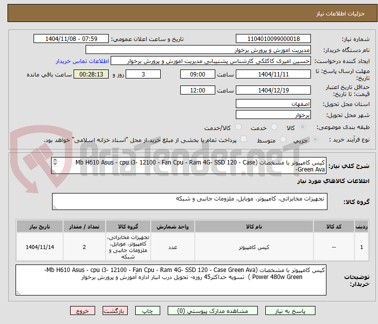
Task: Open اطلاعات تماس خریدار link
Action: click(83, 61)
